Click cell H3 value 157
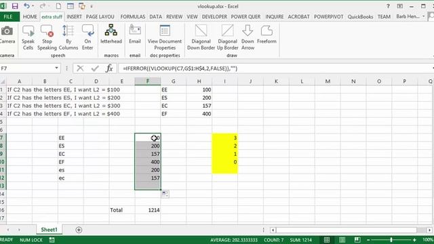 [x=199, y=106]
